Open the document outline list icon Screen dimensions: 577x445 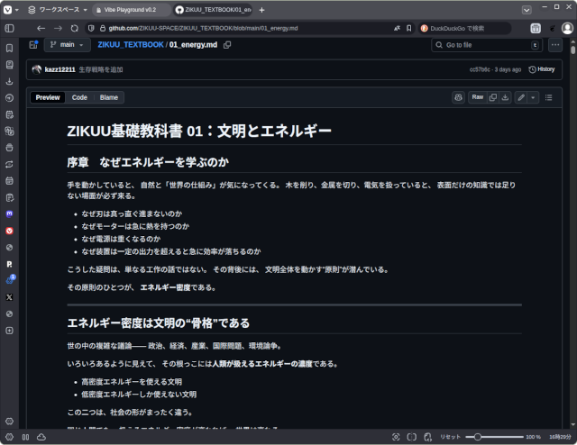point(548,97)
